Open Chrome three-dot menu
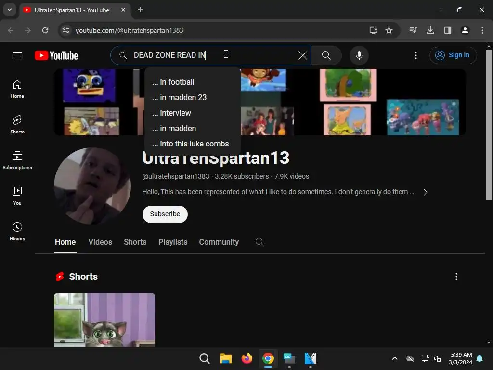 [482, 30]
